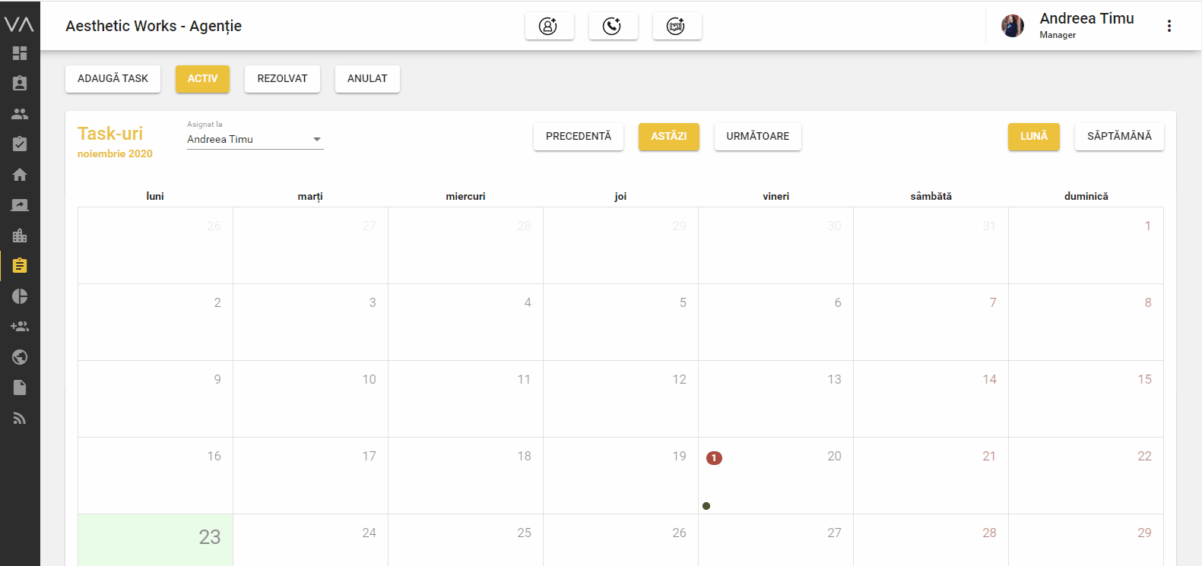Click the add phone call icon
The width and height of the screenshot is (1202, 566).
(x=612, y=26)
